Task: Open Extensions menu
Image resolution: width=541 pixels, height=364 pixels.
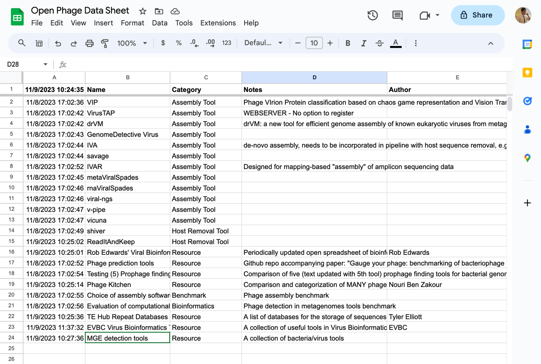Action: click(218, 23)
